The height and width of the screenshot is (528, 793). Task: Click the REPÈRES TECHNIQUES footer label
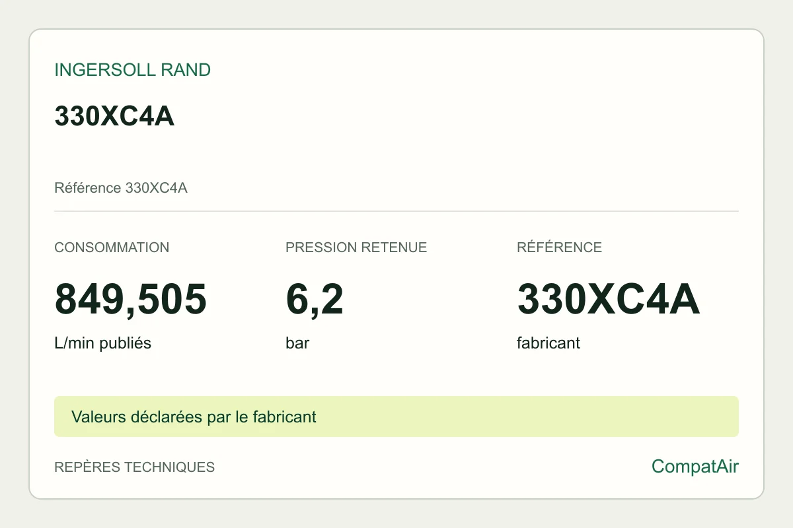click(x=134, y=467)
